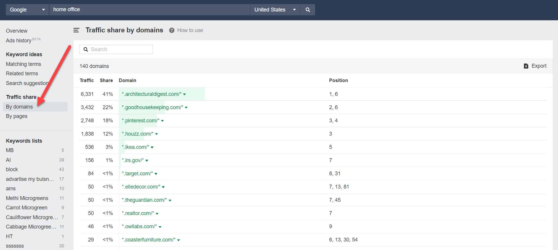Expand the pinterest.com domain dropdown arrow
Image resolution: width=558 pixels, height=250 pixels.
(162, 121)
